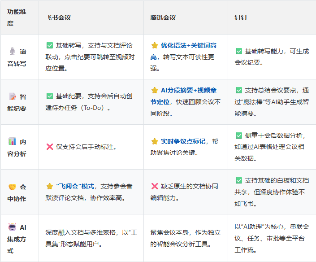Click green check icon before 基础纪要
316x262 pixels.
point(50,96)
